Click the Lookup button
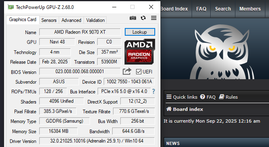This screenshot has height=147, width=269. pos(140,32)
